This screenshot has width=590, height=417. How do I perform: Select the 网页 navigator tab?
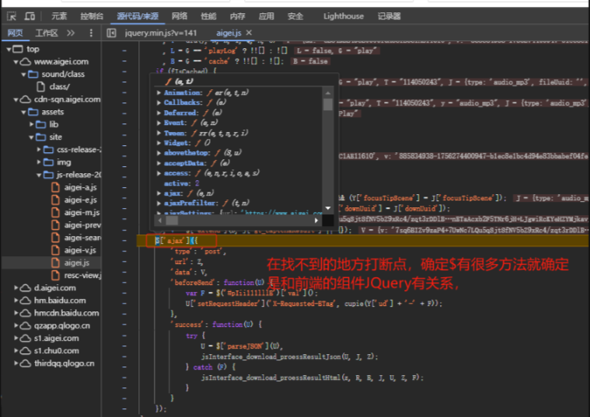tap(15, 33)
